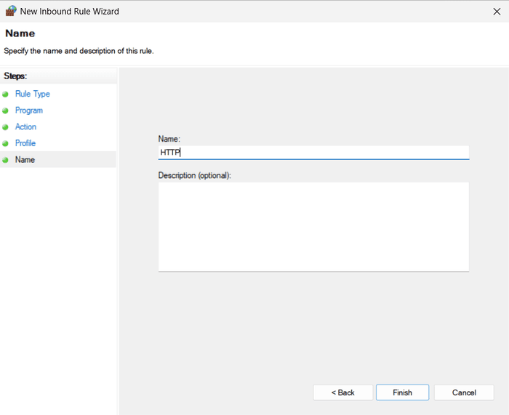Viewport: 509px width, 415px height.
Task: Click the green bullet beside Program
Action: (x=6, y=110)
